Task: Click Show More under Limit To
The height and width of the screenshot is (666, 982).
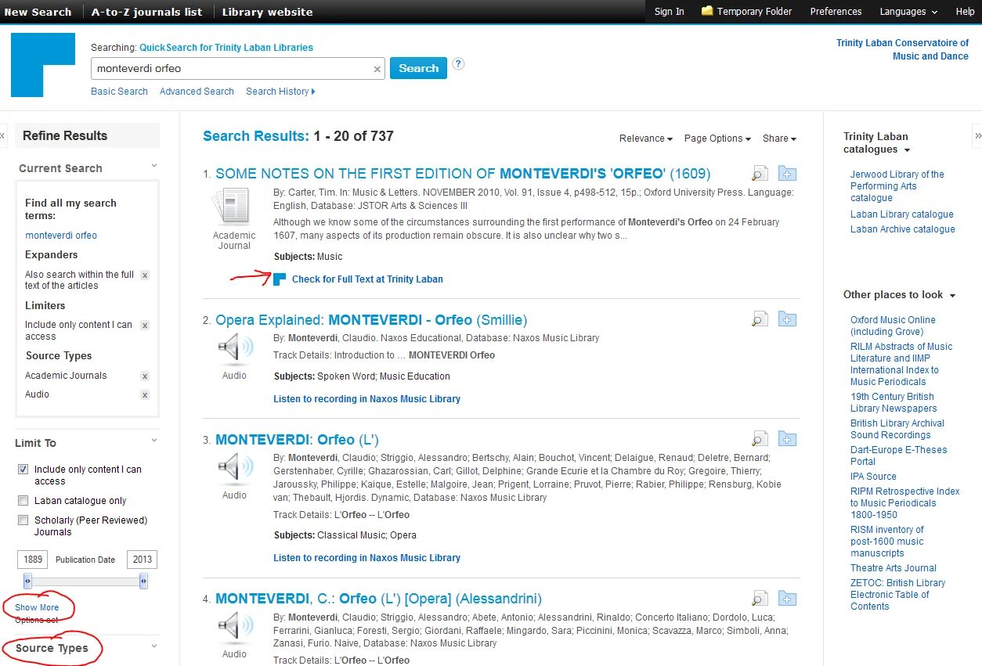Action: (x=37, y=607)
